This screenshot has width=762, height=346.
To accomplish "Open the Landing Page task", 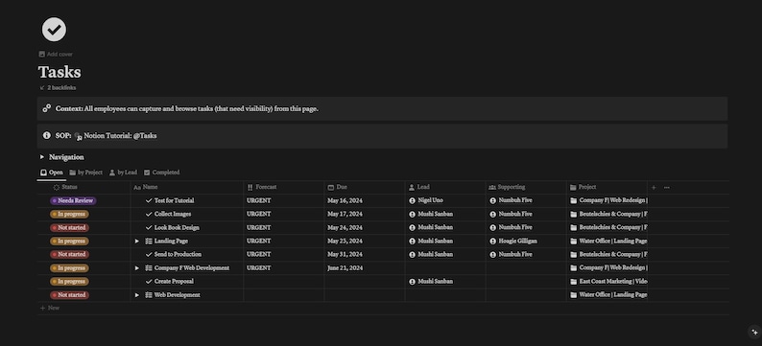I will pos(171,242).
